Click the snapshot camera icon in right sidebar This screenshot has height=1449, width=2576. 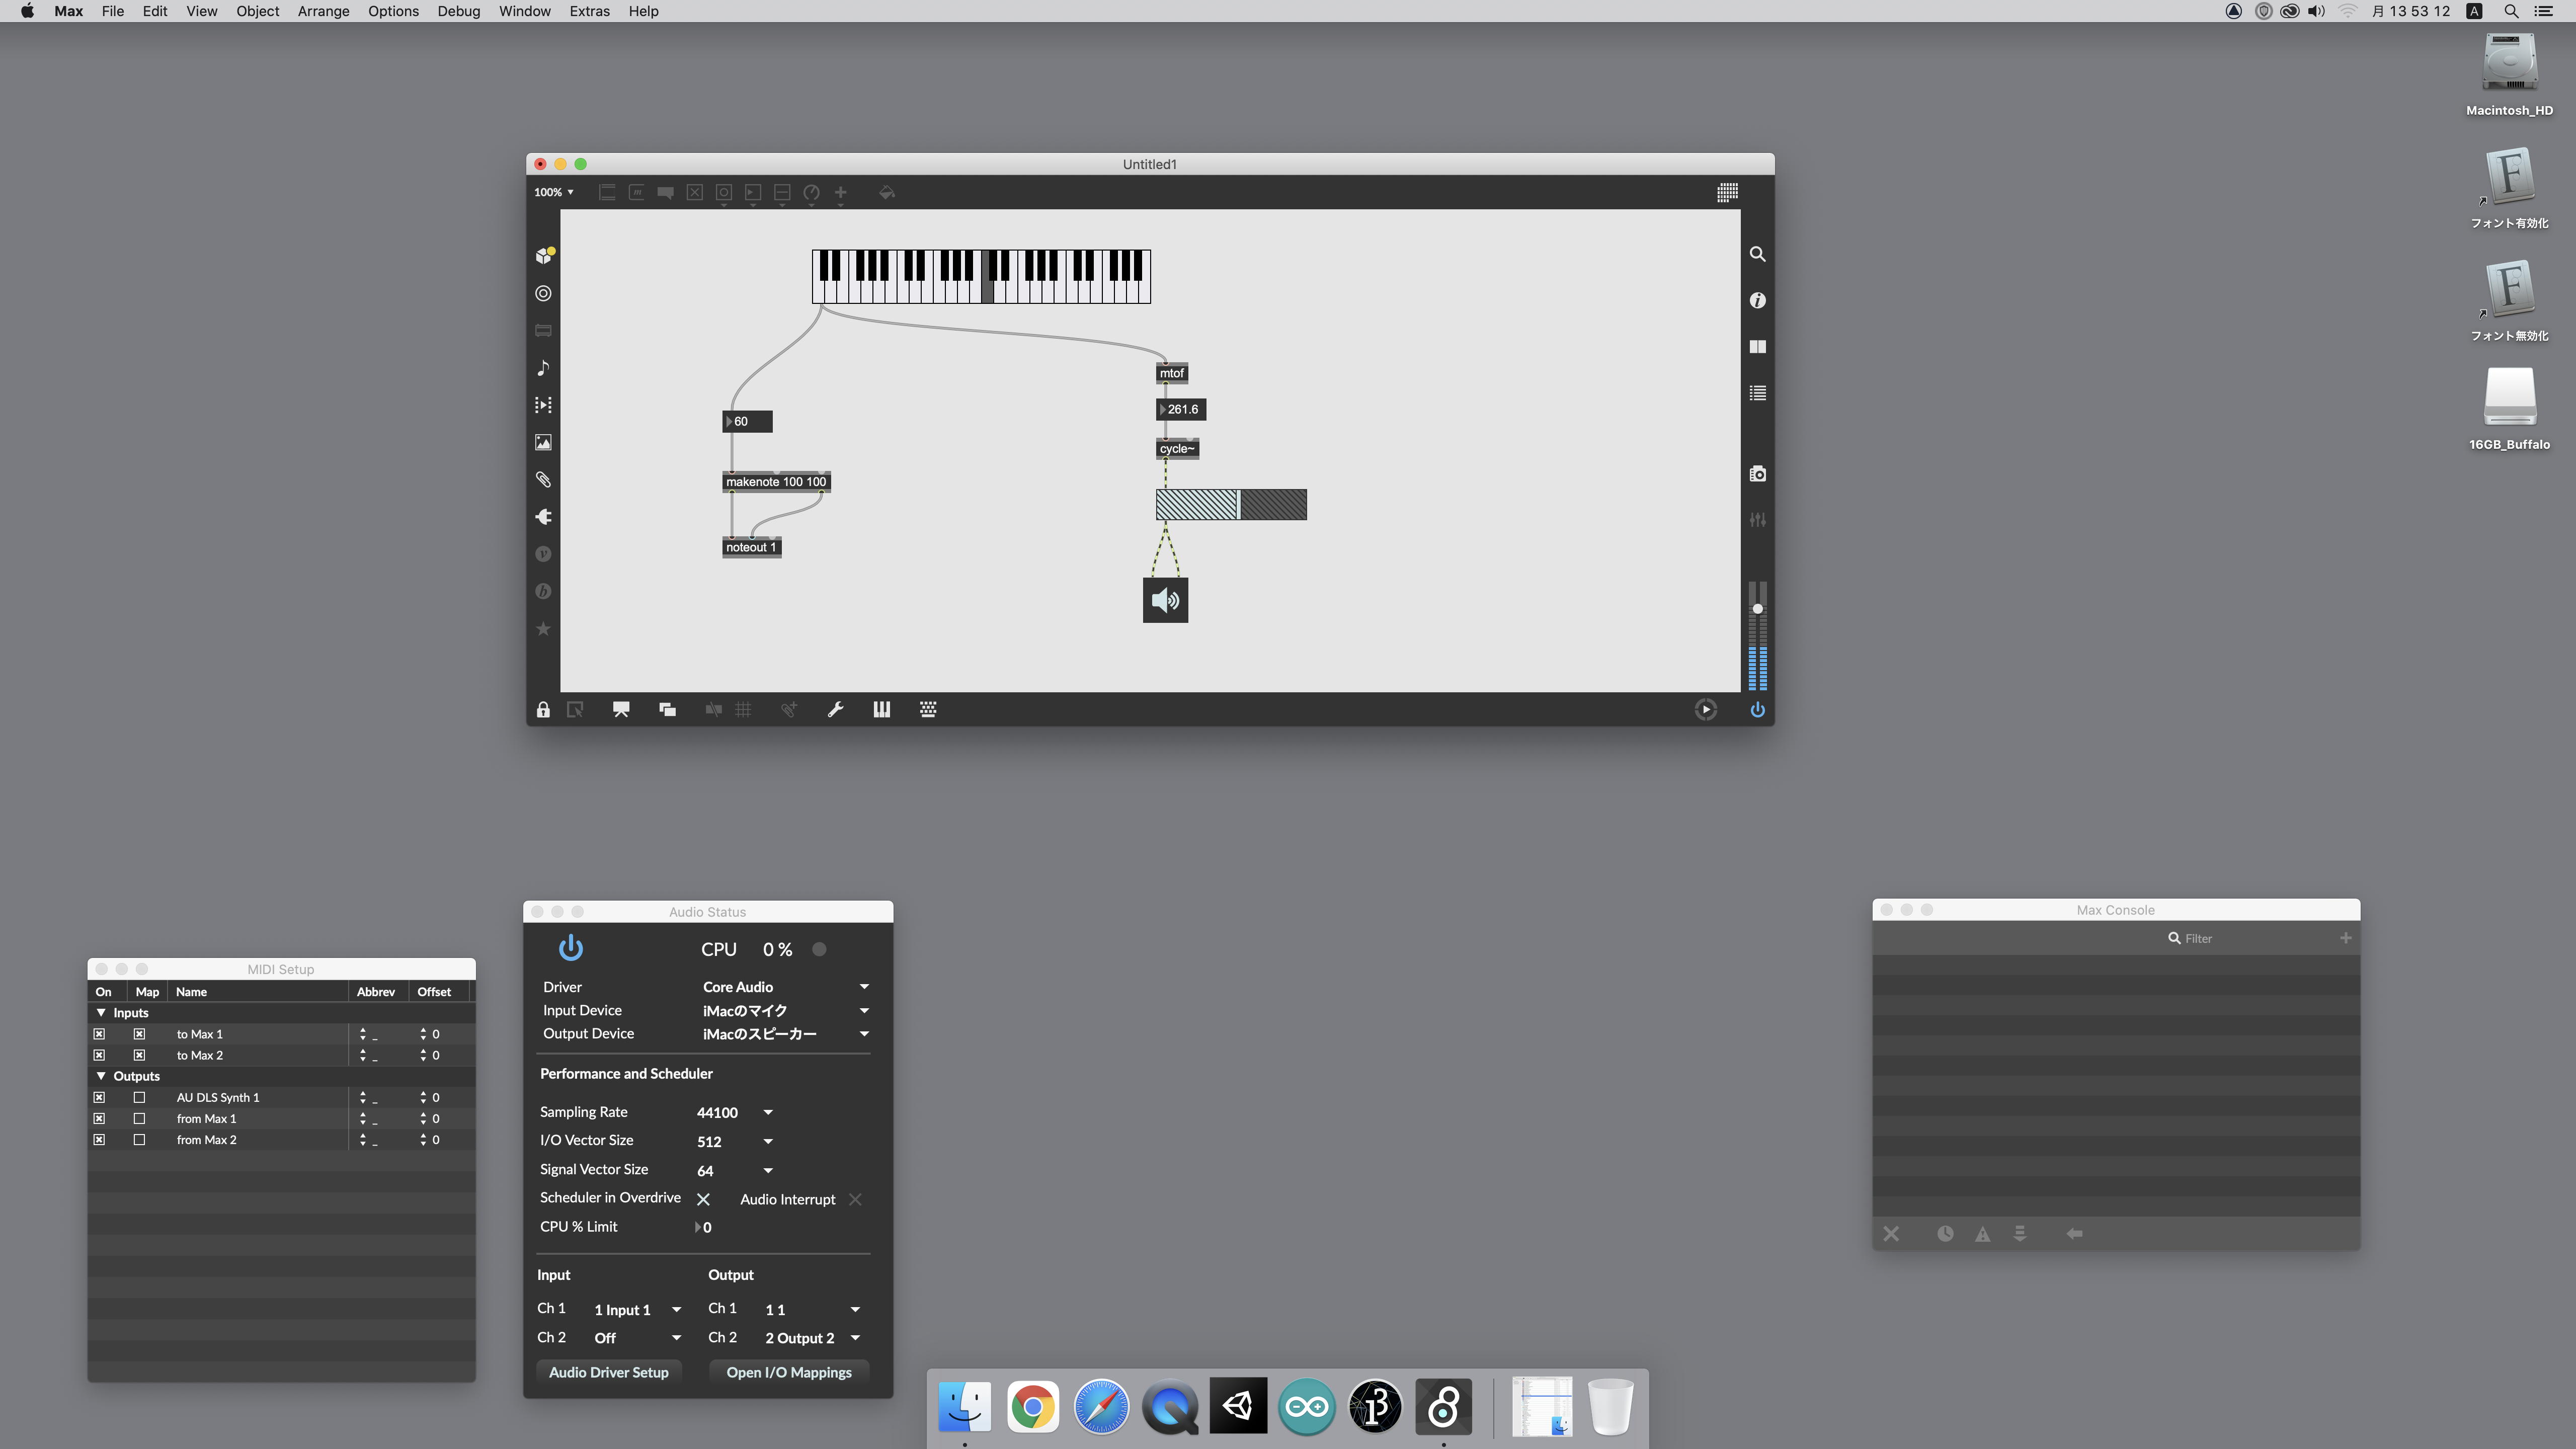coord(1757,474)
